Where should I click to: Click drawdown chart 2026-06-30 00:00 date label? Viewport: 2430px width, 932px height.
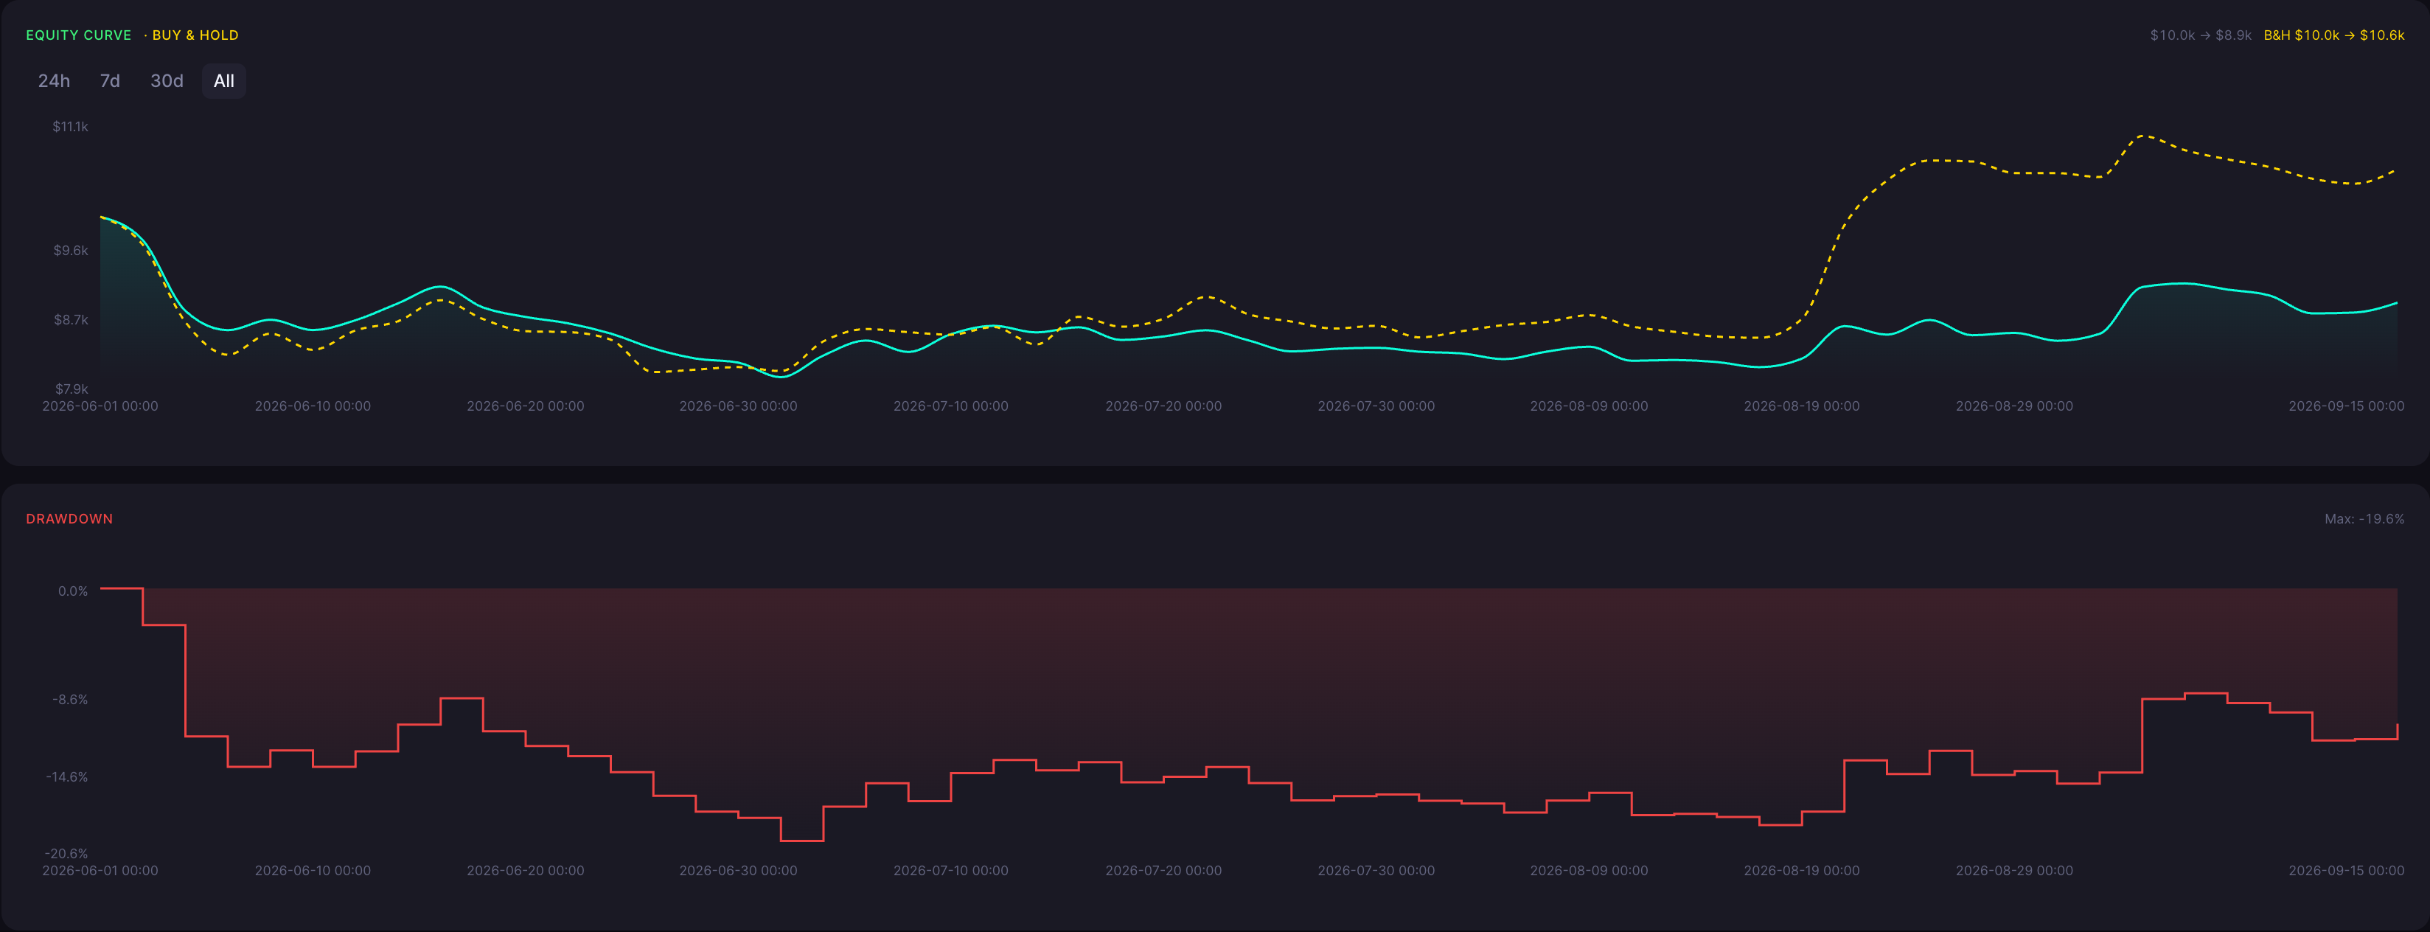[738, 871]
